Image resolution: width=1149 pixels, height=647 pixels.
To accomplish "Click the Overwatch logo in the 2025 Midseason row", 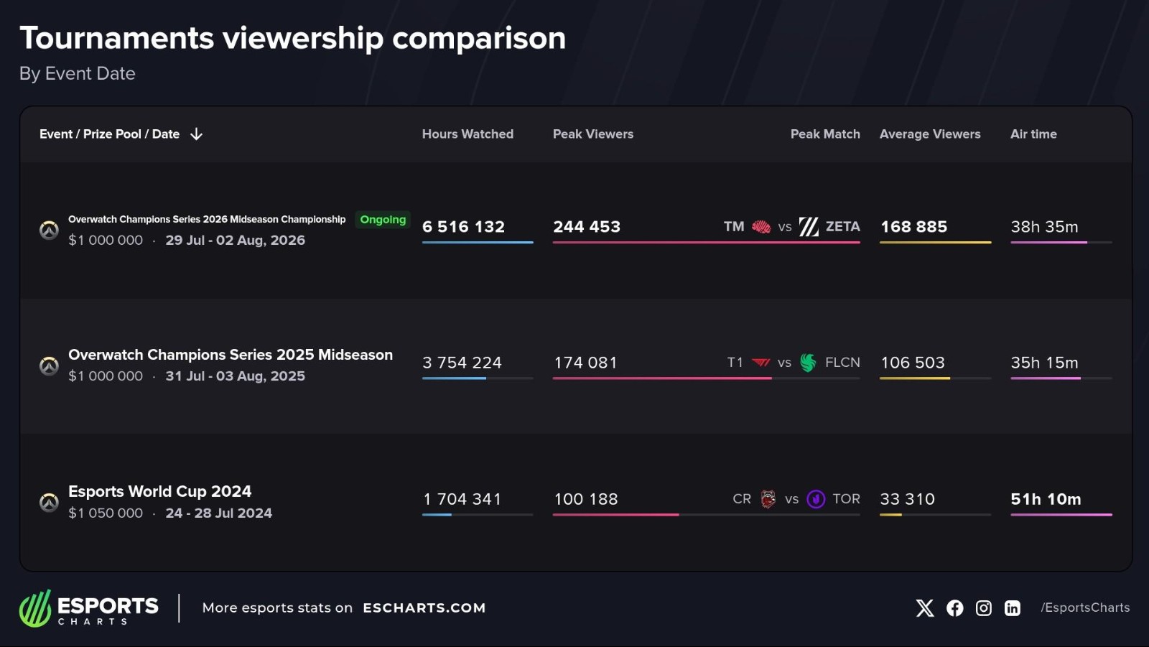I will (49, 366).
